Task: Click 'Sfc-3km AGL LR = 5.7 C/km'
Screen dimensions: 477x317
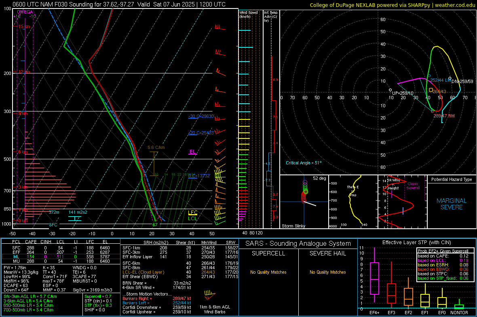Action: pyautogui.click(x=30, y=296)
